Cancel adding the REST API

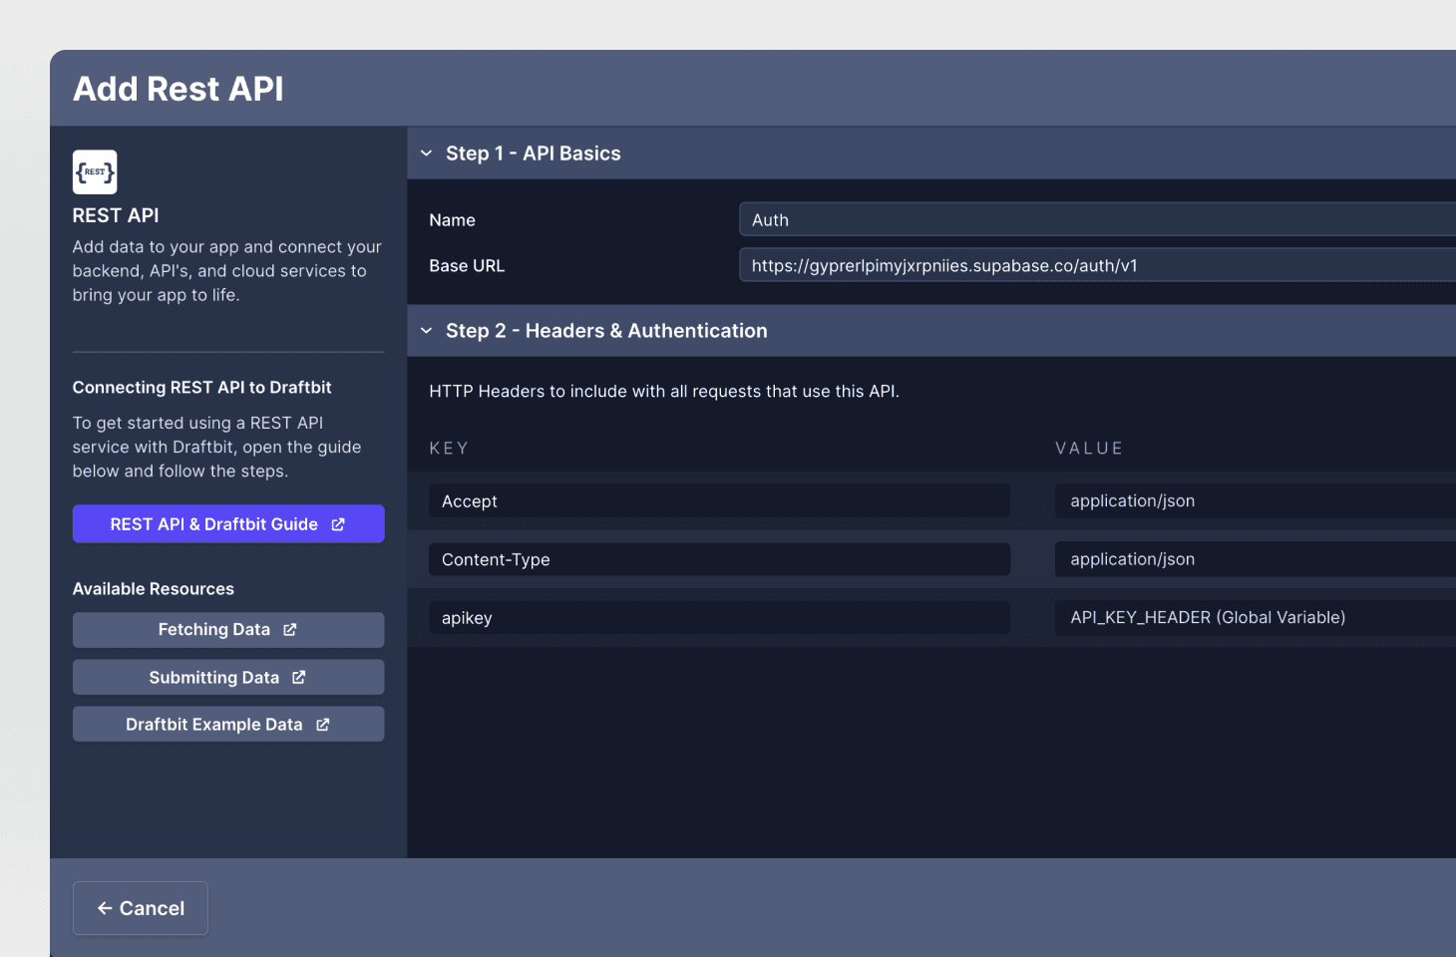(x=140, y=908)
